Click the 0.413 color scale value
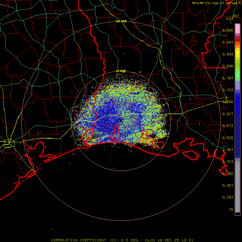 (228, 162)
